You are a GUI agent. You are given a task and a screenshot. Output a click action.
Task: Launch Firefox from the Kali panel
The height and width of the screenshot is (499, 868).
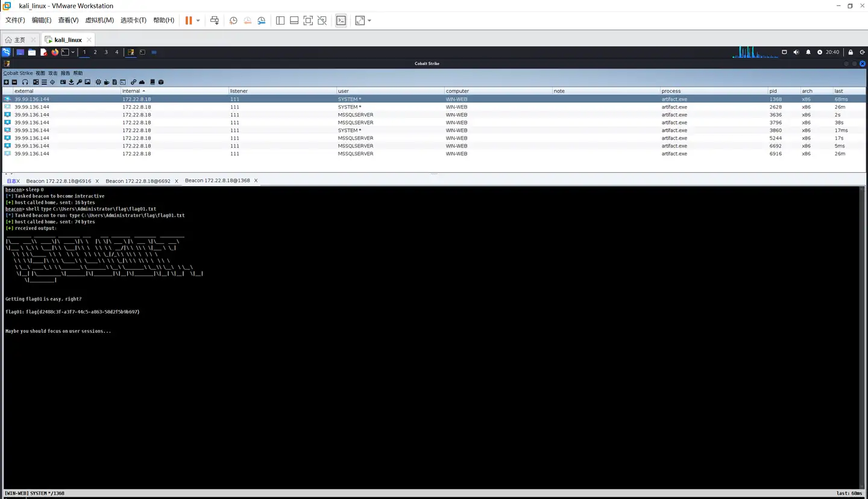coord(55,52)
